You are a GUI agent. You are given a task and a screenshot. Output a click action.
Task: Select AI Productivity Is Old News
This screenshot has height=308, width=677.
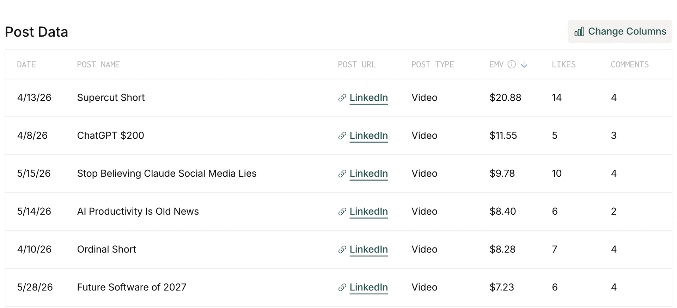(x=138, y=211)
